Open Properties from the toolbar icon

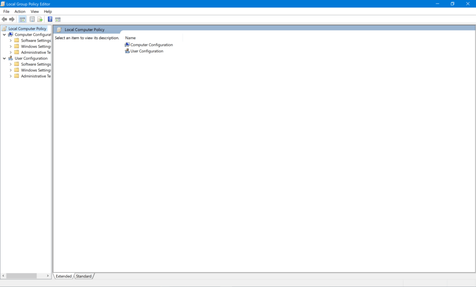coord(32,19)
